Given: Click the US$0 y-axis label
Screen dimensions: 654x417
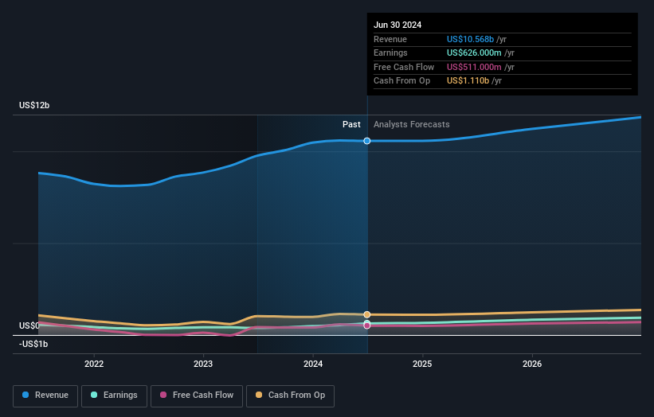Looking at the screenshot, I should click(29, 325).
